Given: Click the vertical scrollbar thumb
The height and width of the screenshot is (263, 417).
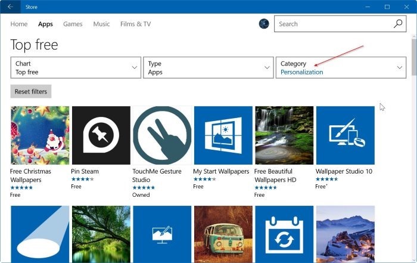Looking at the screenshot, I should (x=414, y=57).
